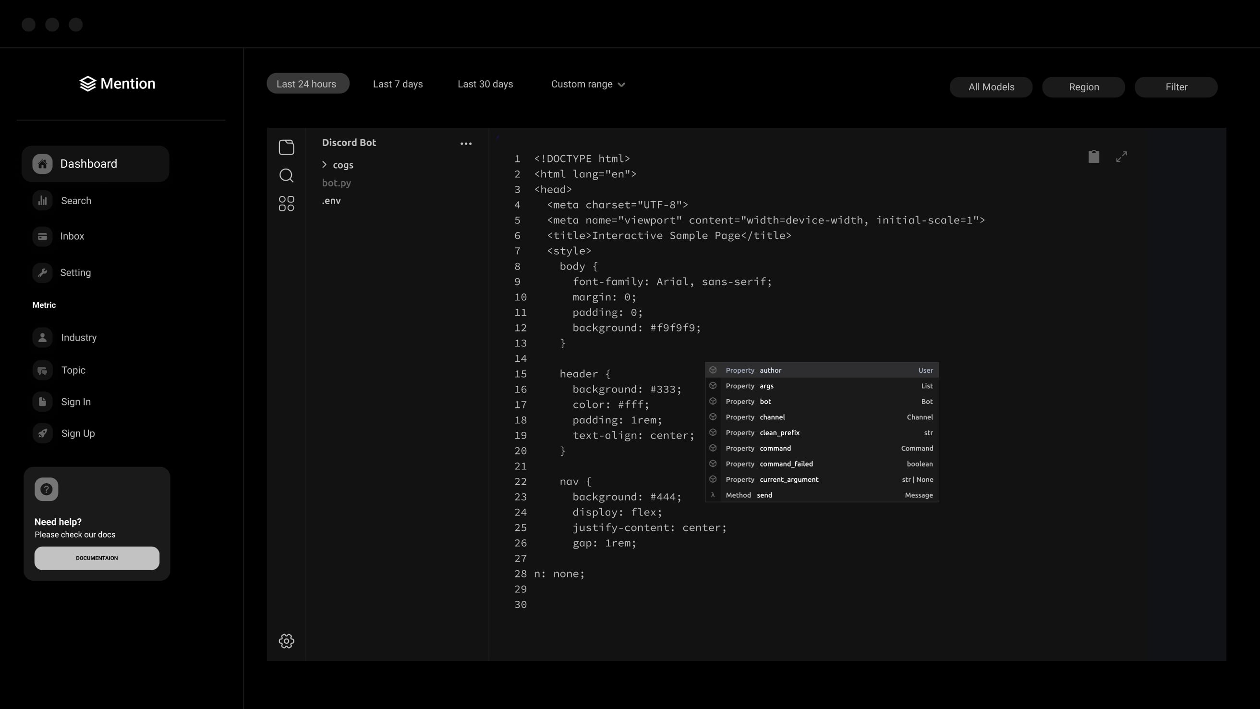Open Inbox in the sidebar
The width and height of the screenshot is (1260, 709).
pyautogui.click(x=72, y=236)
